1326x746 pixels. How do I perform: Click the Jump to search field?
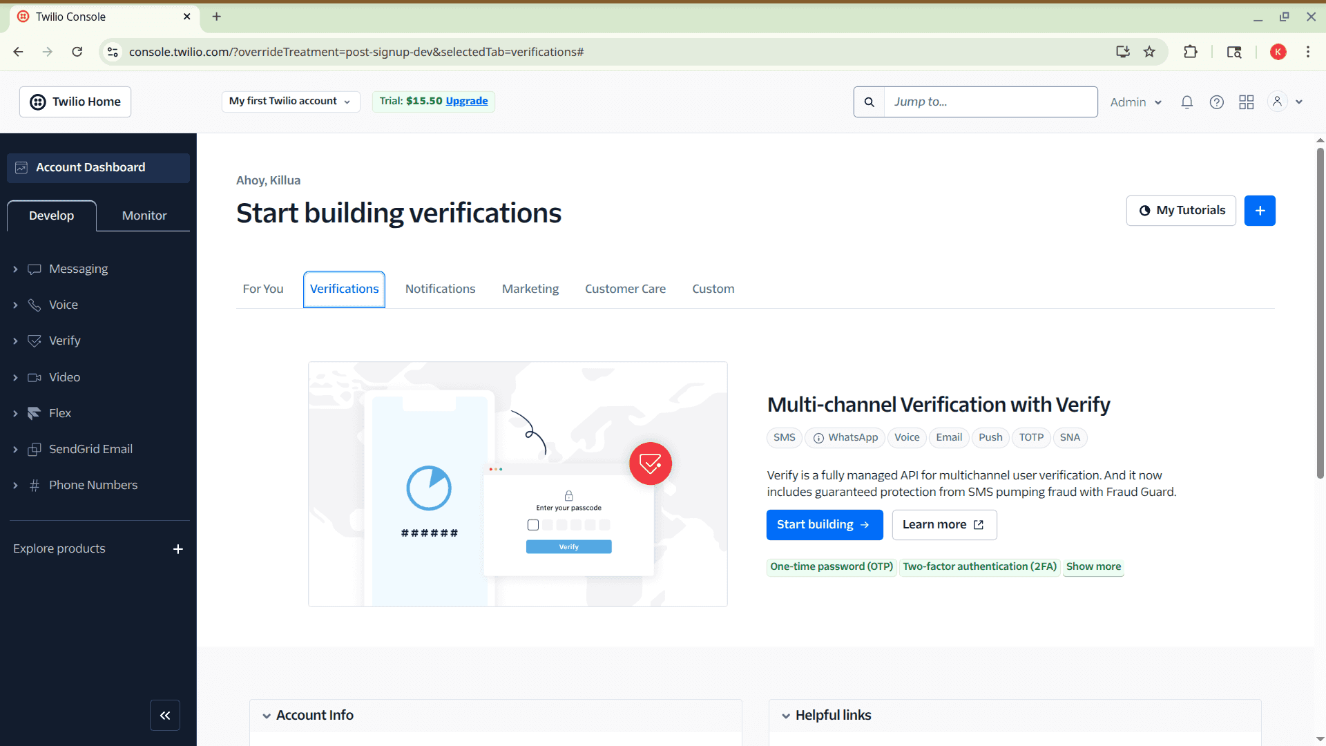(x=990, y=102)
